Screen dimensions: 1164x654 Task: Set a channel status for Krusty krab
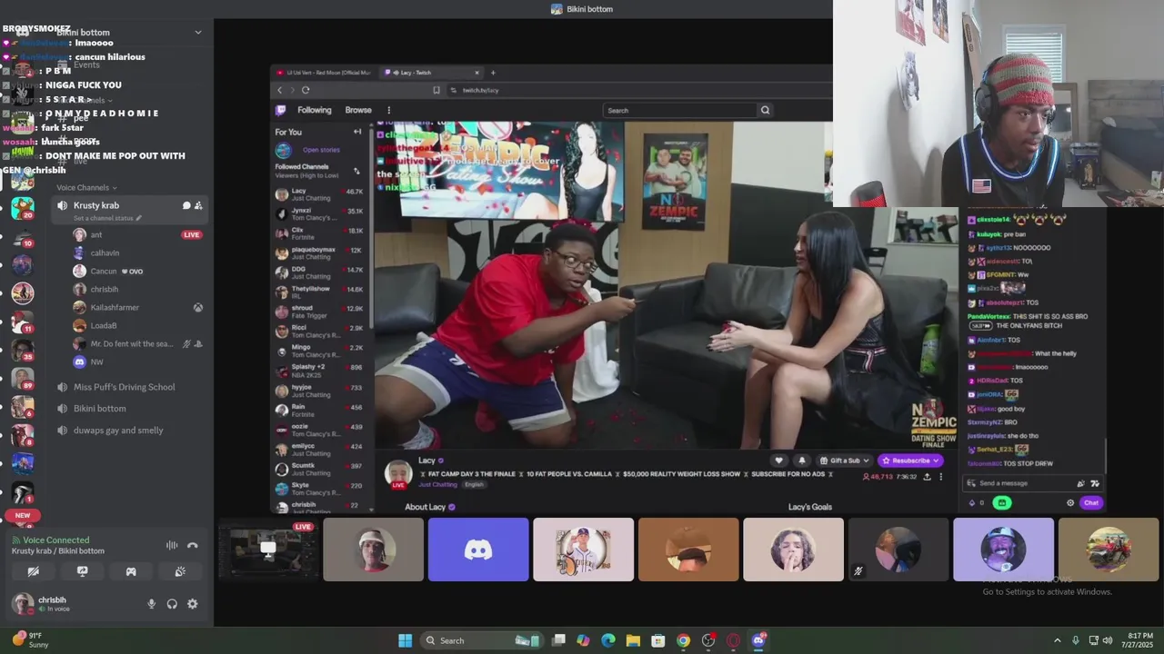click(107, 218)
